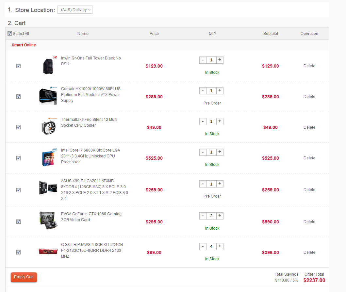Open the Corsair HX1000i product image
Screen dimensions: 346x292
(x=48, y=96)
